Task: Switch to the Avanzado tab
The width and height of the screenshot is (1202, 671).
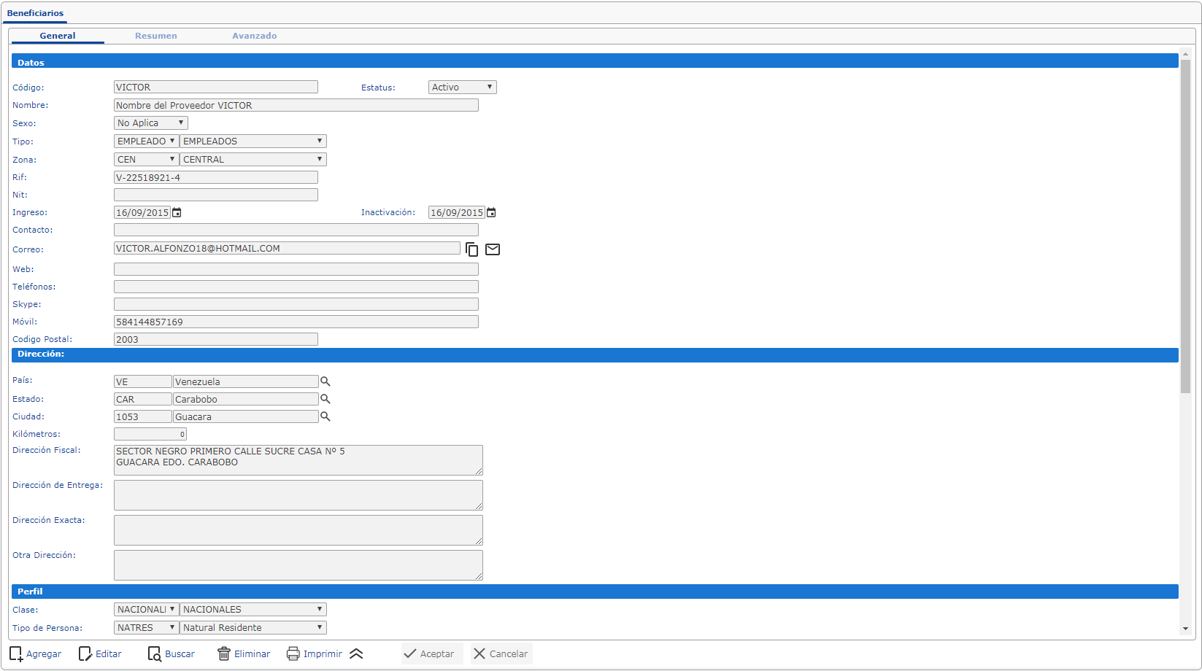Action: click(255, 36)
